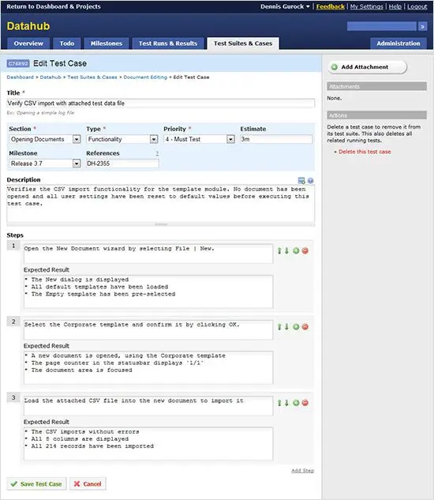434x500 pixels.
Task: Open the Milestone dropdown Release 3.7
Action: pos(45,164)
